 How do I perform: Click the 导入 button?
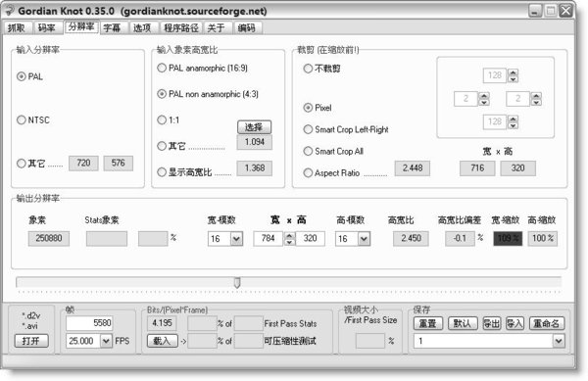[514, 323]
